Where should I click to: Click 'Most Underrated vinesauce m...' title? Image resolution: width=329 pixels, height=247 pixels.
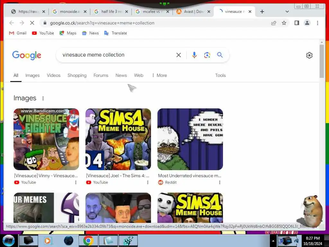(190, 176)
